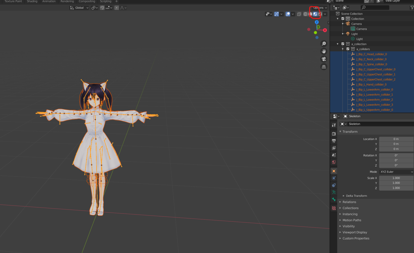The width and height of the screenshot is (414, 253).
Task: Expand the Delta Transform panel
Action: (356, 196)
